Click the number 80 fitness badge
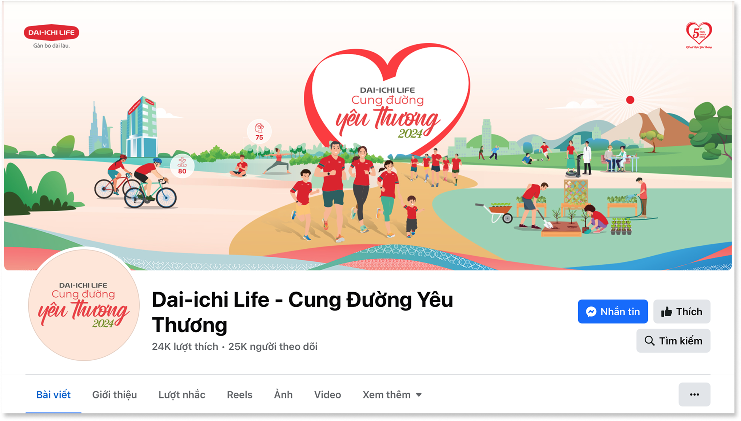The width and height of the screenshot is (741, 421). point(182,166)
